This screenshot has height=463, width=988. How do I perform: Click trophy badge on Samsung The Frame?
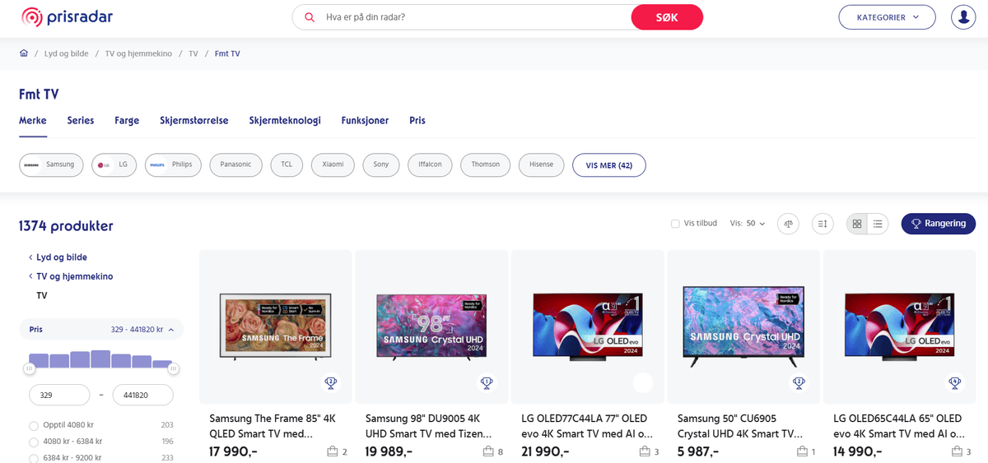(331, 382)
